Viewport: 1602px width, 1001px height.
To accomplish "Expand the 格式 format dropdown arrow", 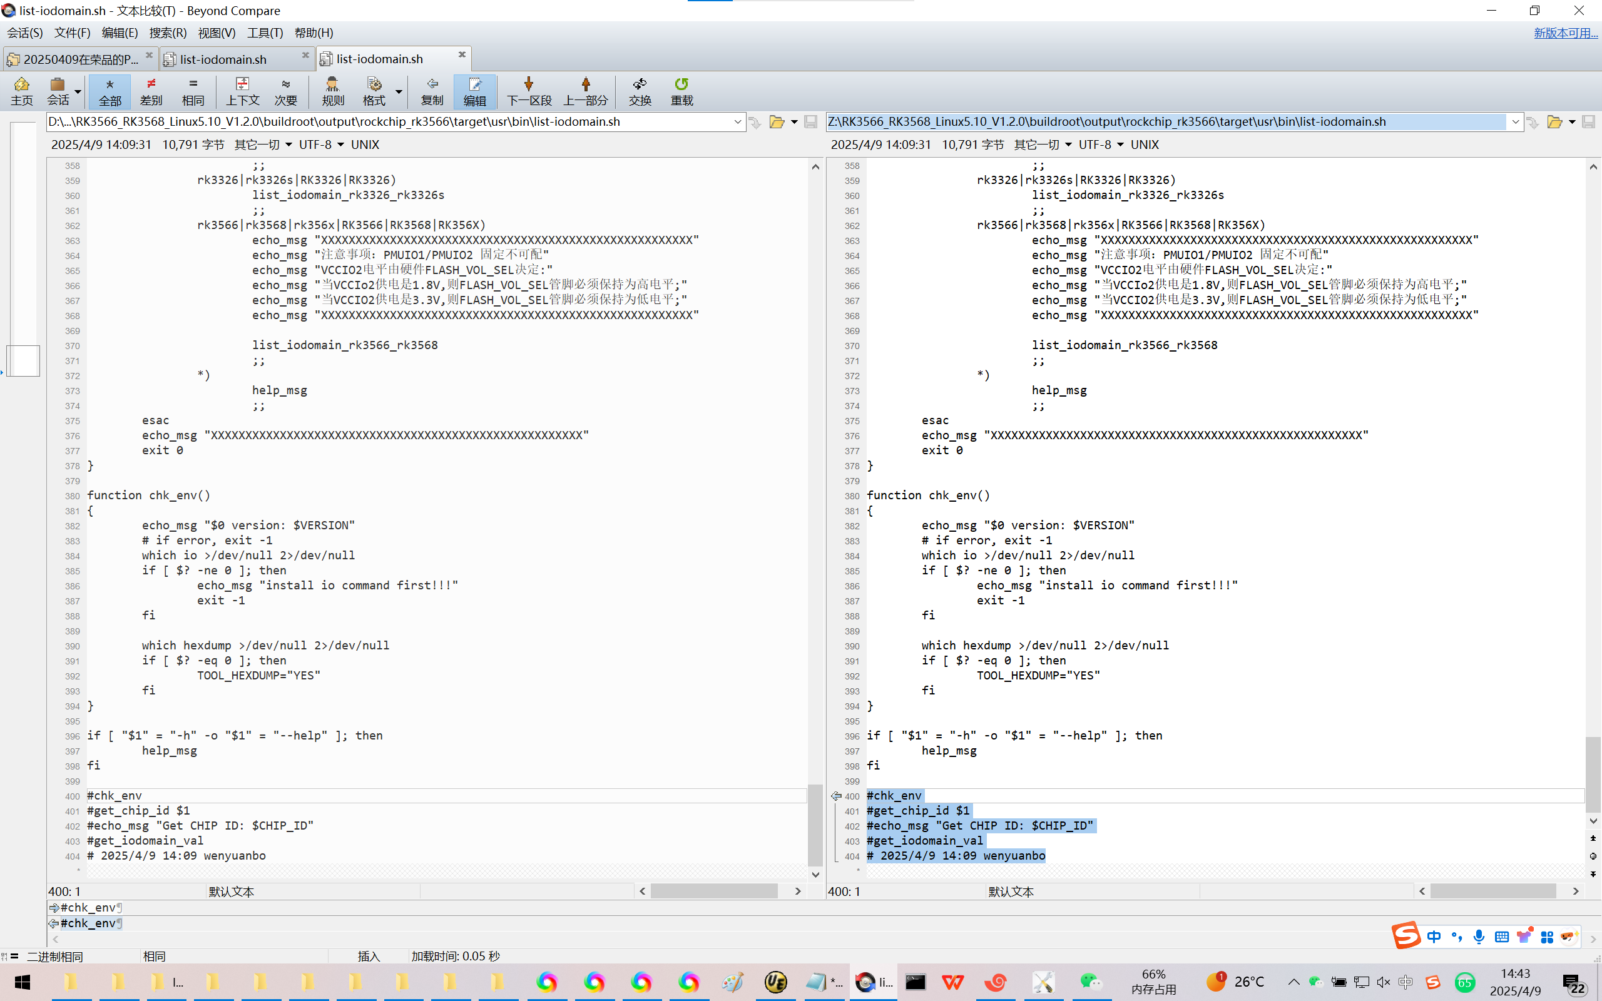I will point(399,91).
